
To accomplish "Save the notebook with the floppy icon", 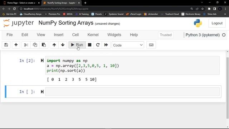I will click(6, 45).
